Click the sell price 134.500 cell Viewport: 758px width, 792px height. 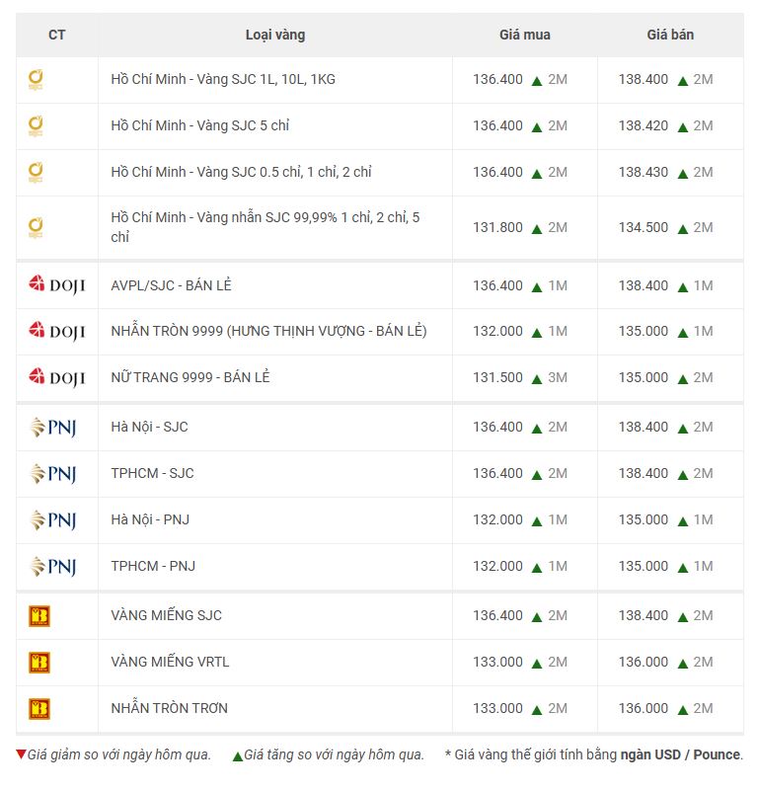click(644, 227)
